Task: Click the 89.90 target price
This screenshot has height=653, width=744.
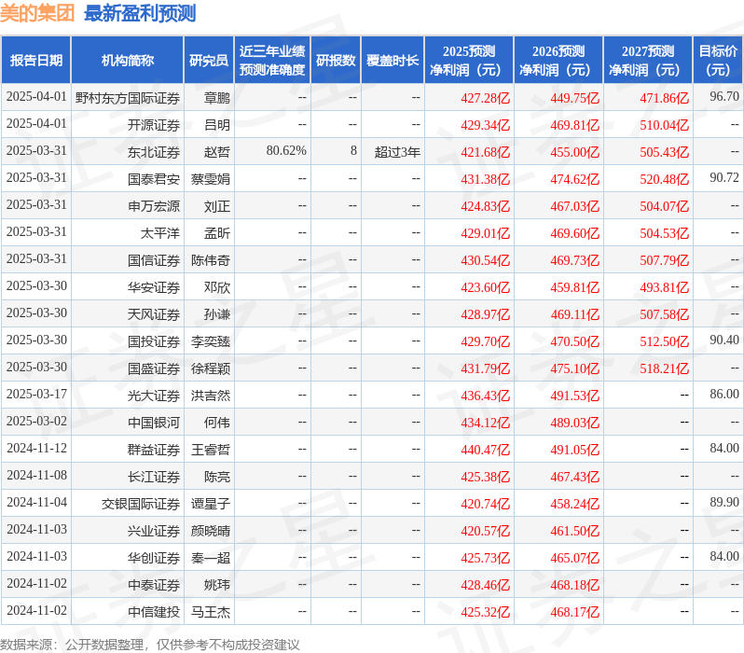Action: 724,503
